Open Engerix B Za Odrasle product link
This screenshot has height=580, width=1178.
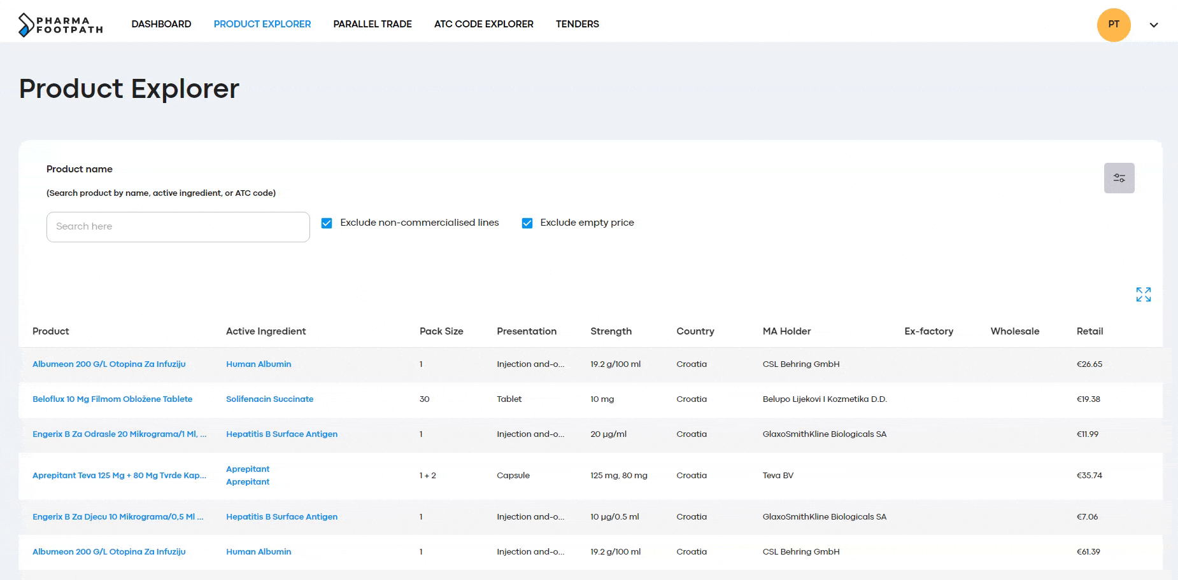(x=120, y=434)
